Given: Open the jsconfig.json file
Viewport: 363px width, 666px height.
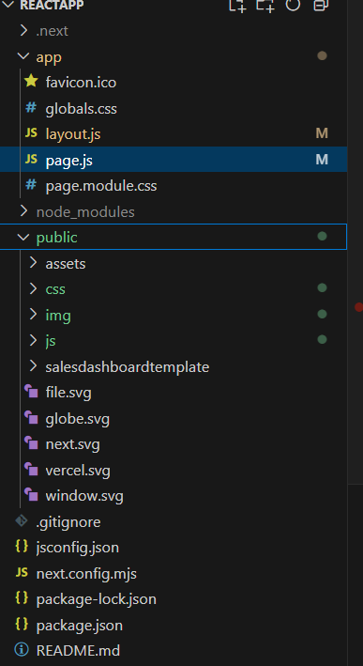Looking at the screenshot, I should tap(78, 548).
